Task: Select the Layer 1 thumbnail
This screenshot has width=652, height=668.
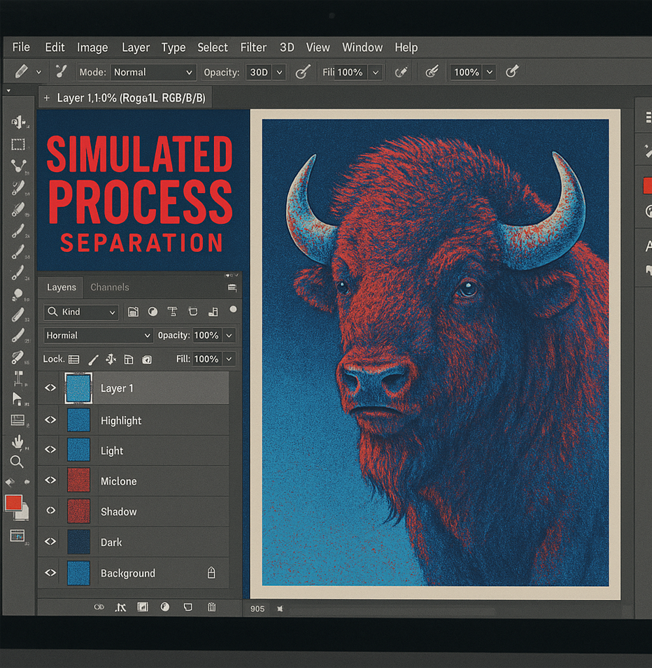Action: tap(78, 388)
